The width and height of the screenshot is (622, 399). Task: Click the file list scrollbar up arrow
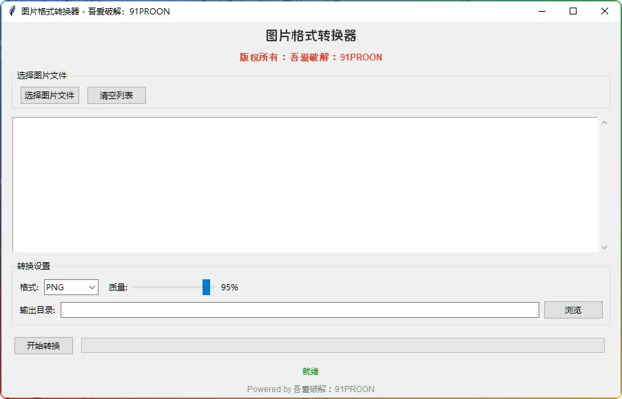(x=604, y=123)
